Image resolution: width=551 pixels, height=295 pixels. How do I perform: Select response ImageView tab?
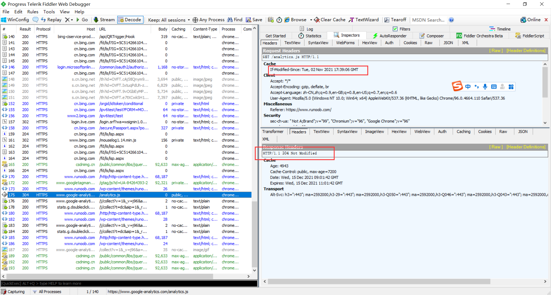374,131
